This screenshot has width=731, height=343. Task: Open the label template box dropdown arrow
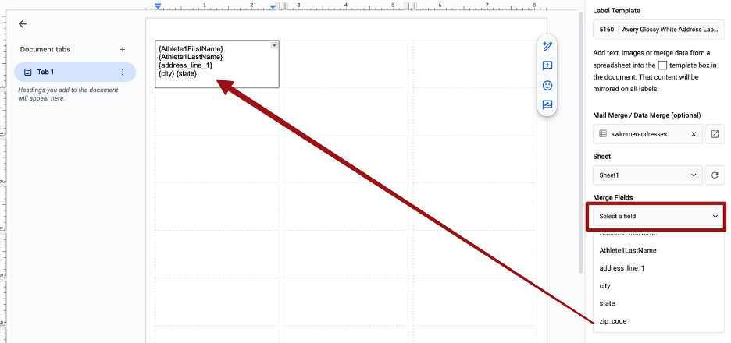274,46
